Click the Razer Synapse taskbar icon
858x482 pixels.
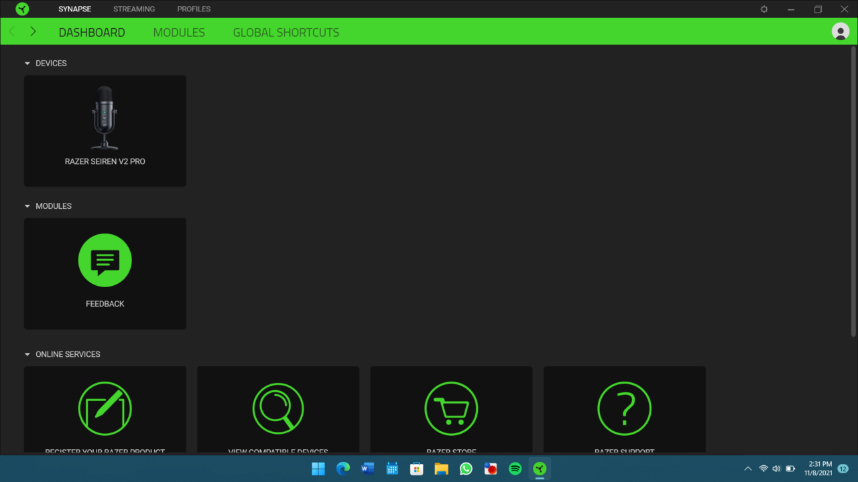540,469
